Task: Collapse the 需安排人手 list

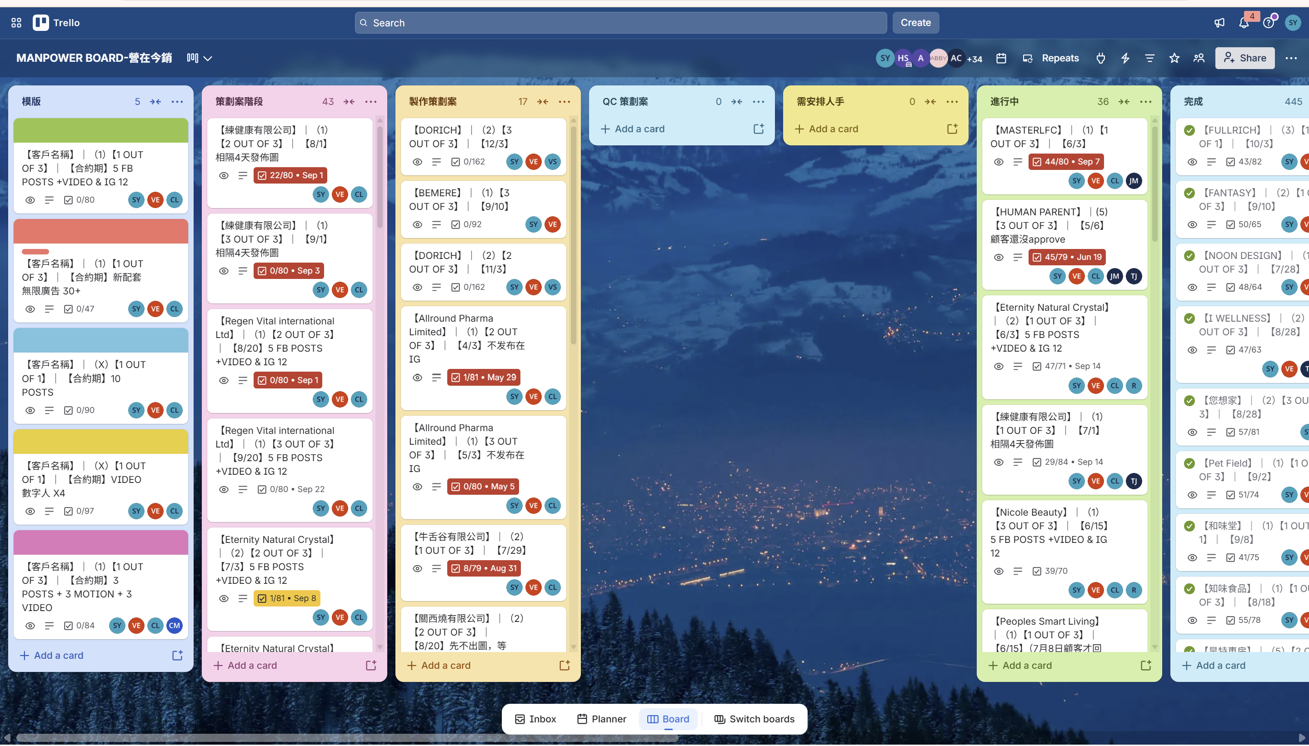Action: click(x=930, y=101)
